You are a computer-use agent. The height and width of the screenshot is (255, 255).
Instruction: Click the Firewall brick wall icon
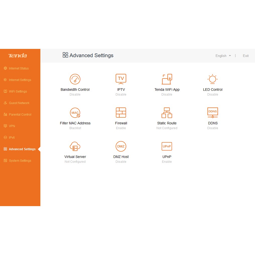tap(121, 113)
